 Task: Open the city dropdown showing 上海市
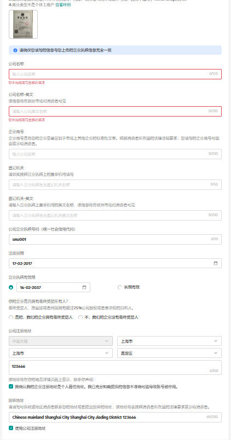[x=61, y=353]
